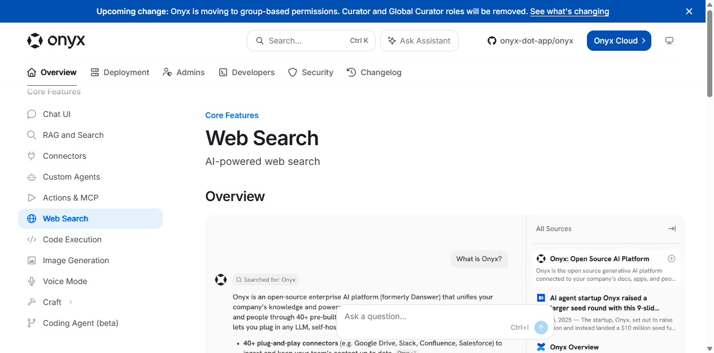
Task: Open the Overview tab
Action: (x=52, y=72)
